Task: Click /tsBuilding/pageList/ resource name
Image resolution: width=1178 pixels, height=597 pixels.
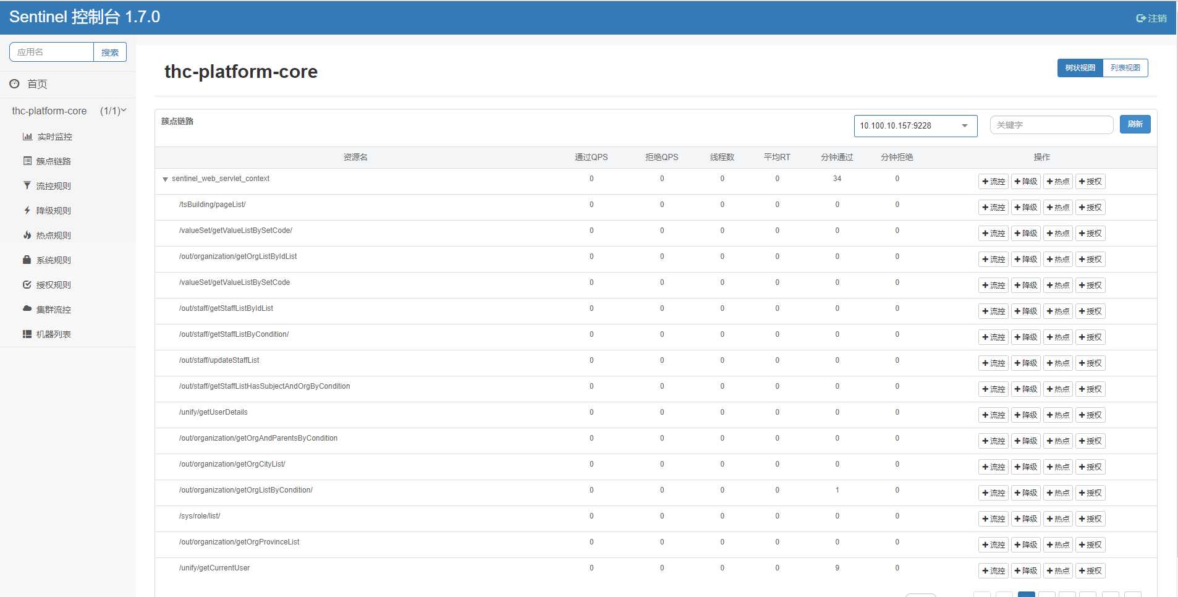Action: (212, 205)
